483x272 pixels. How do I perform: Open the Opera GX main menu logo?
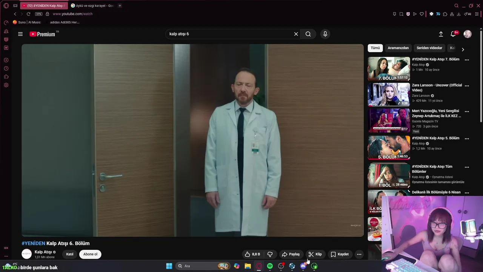click(6, 6)
